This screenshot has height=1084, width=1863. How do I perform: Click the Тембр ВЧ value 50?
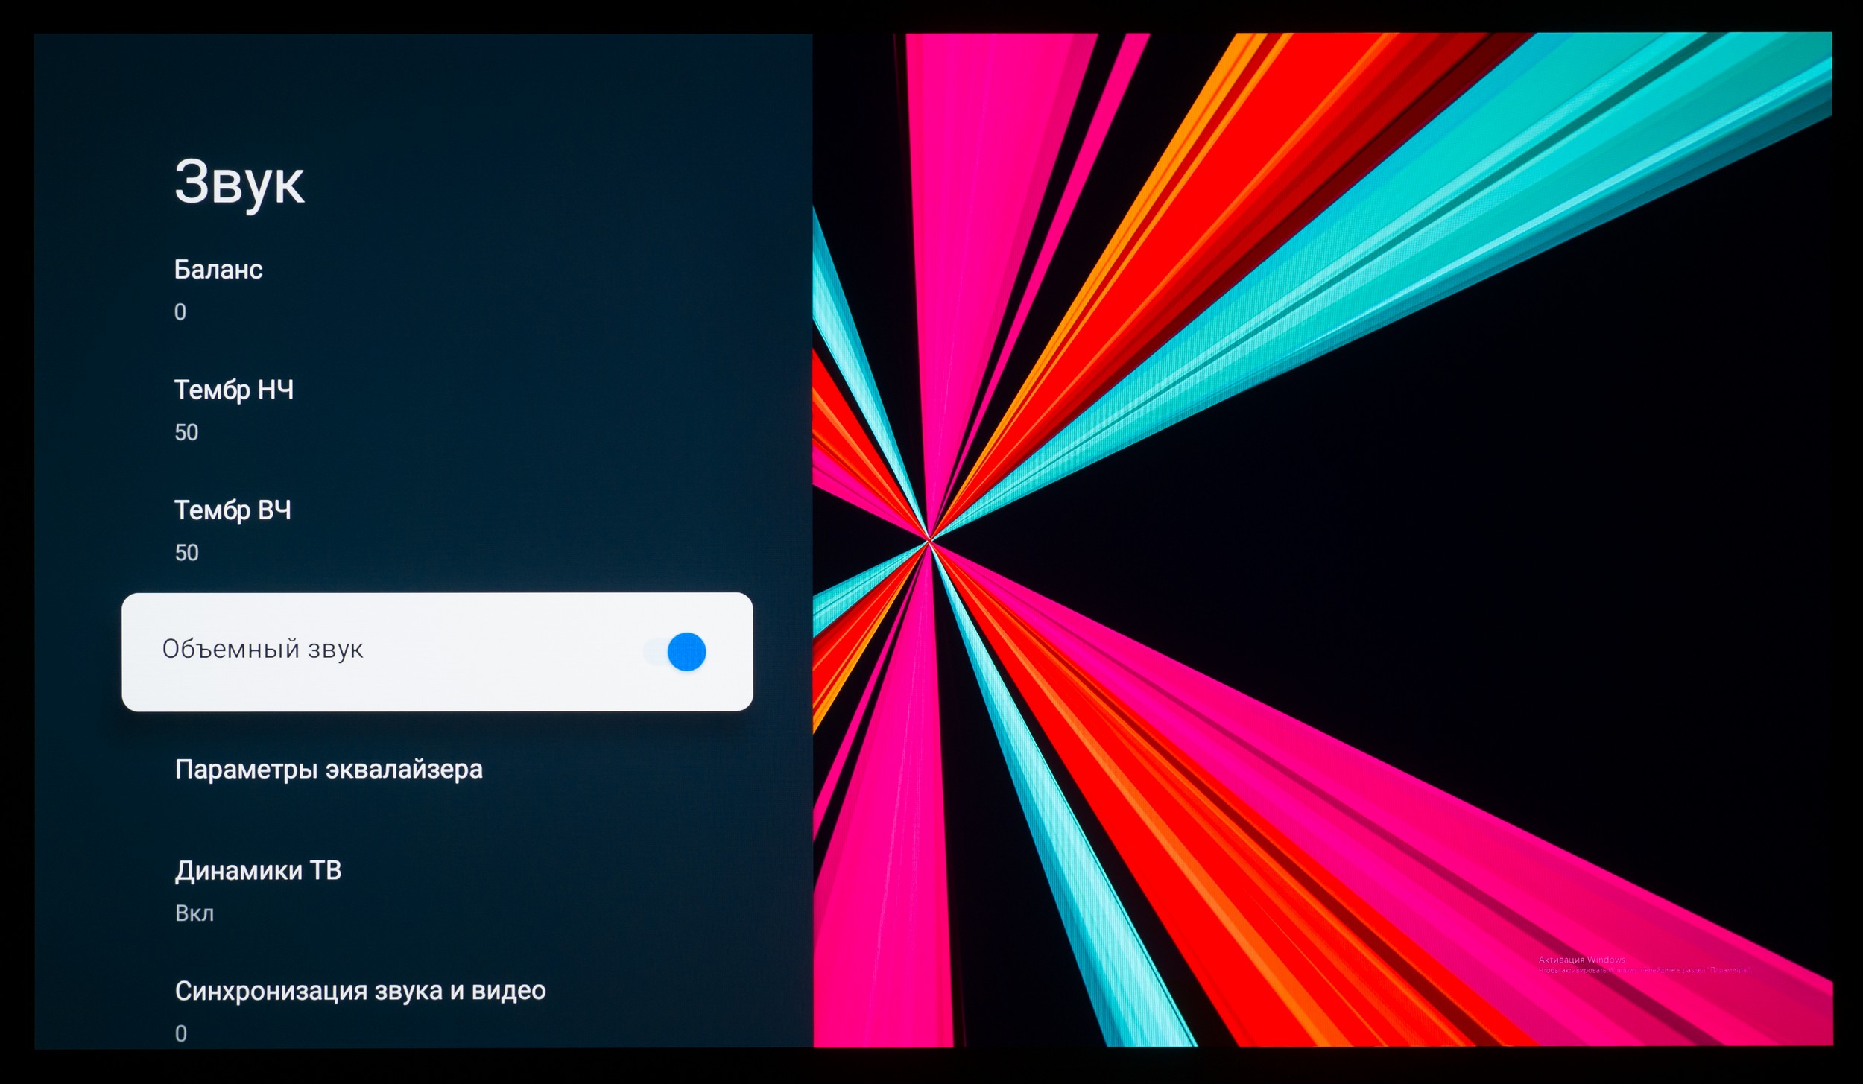coord(186,553)
